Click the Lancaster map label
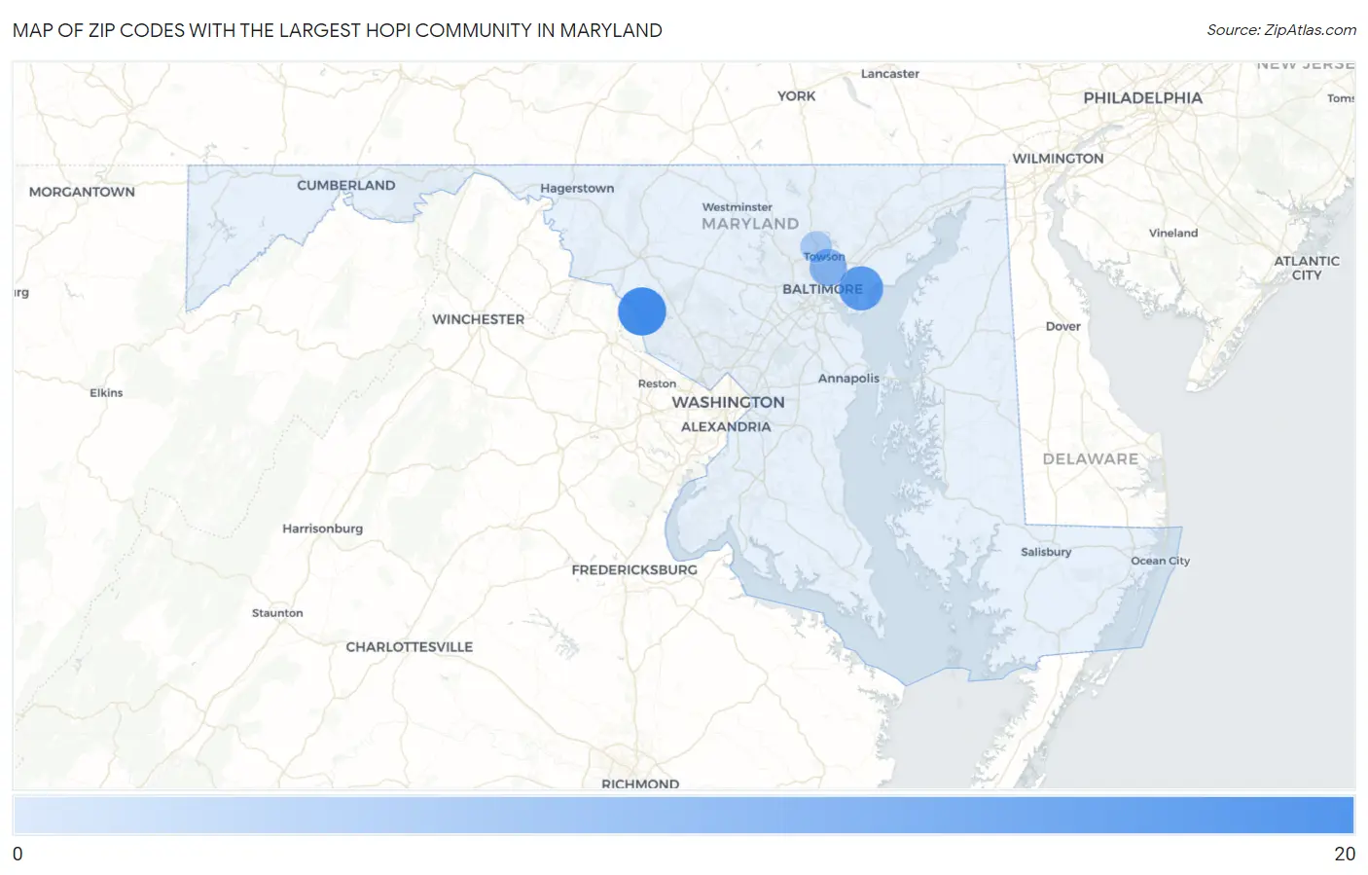Viewport: 1368px width, 875px height. click(889, 74)
